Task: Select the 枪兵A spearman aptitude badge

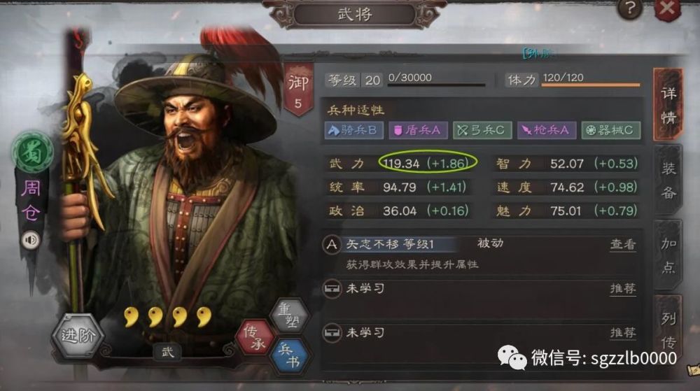Action: click(547, 130)
